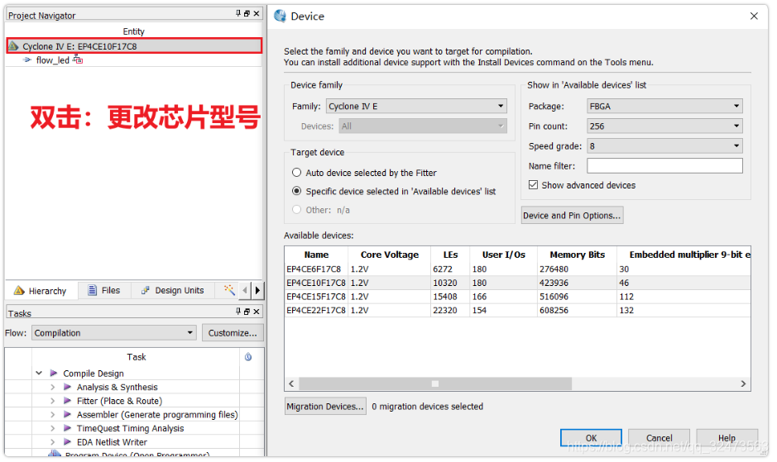
Task: Sort devices by the Memory Bits column header
Action: coord(577,255)
